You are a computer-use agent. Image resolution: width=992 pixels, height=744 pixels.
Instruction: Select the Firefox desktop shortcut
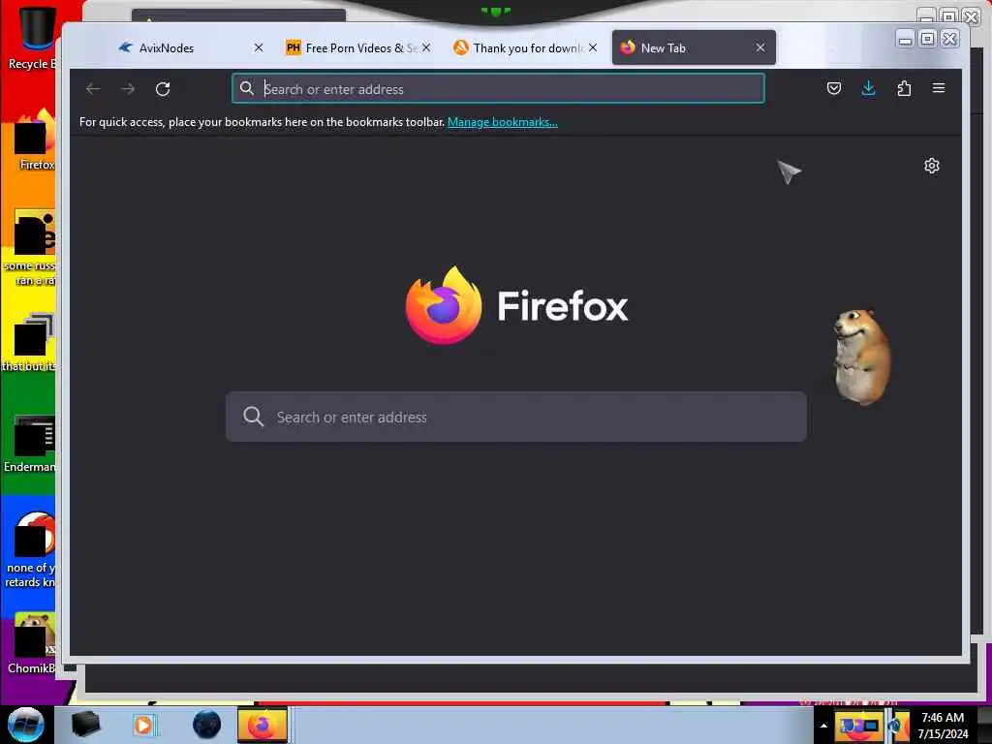pos(35,140)
